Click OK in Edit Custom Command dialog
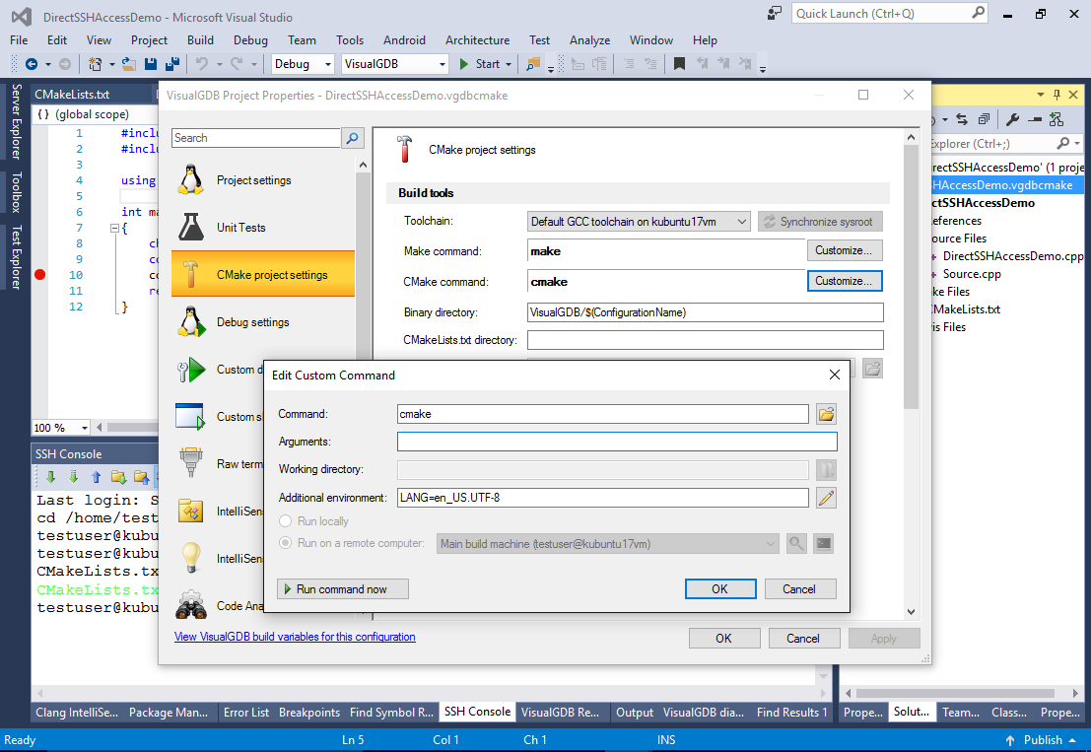The height and width of the screenshot is (752, 1091). (x=720, y=589)
